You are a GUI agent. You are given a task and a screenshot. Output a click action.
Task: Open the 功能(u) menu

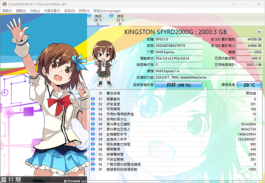click(x=35, y=11)
